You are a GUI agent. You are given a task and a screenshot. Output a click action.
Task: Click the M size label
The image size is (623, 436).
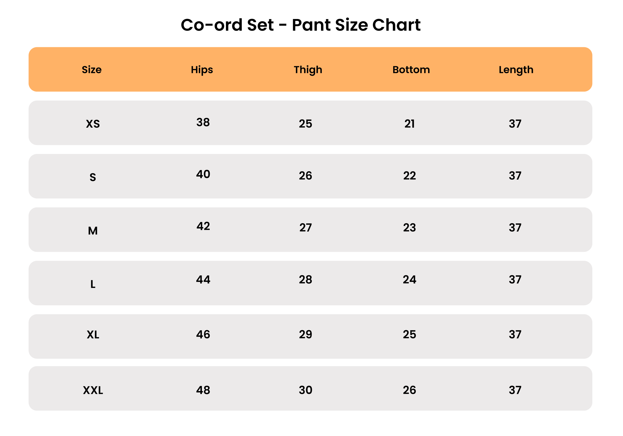click(x=93, y=231)
